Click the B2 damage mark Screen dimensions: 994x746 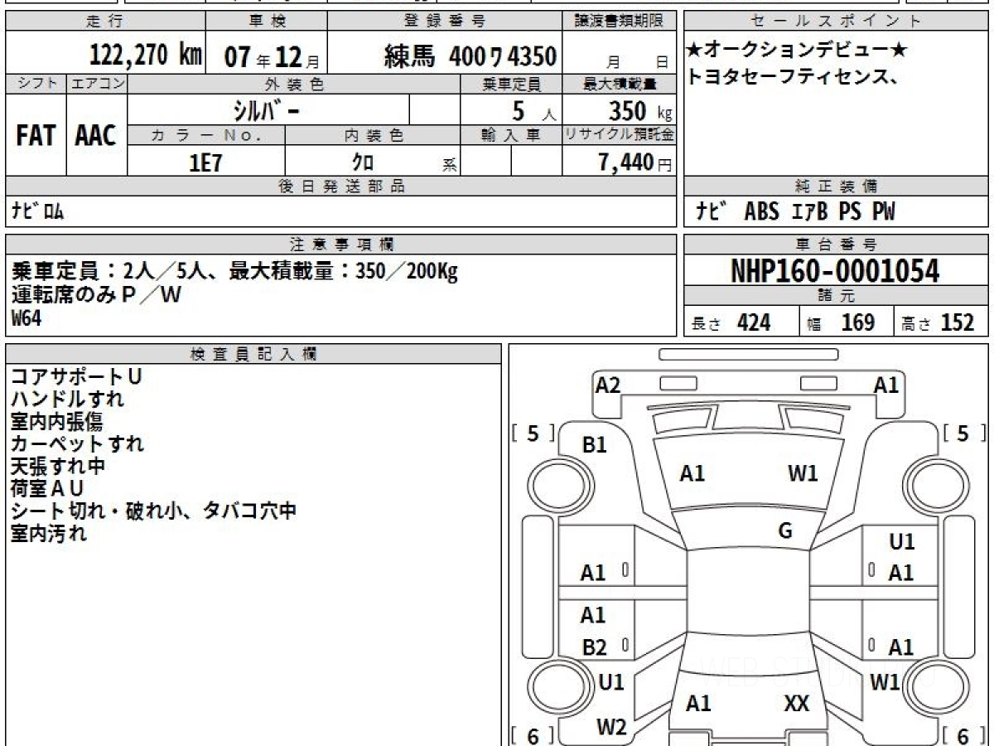click(594, 647)
